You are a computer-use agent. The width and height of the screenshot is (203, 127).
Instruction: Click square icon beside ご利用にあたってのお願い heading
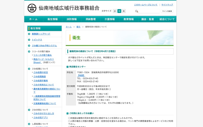(x=67, y=113)
